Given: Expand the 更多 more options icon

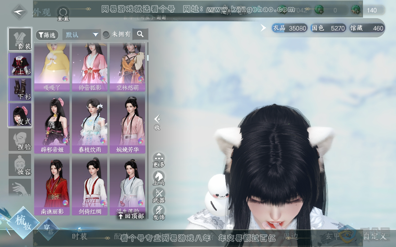Looking at the screenshot, I should click(158, 160).
